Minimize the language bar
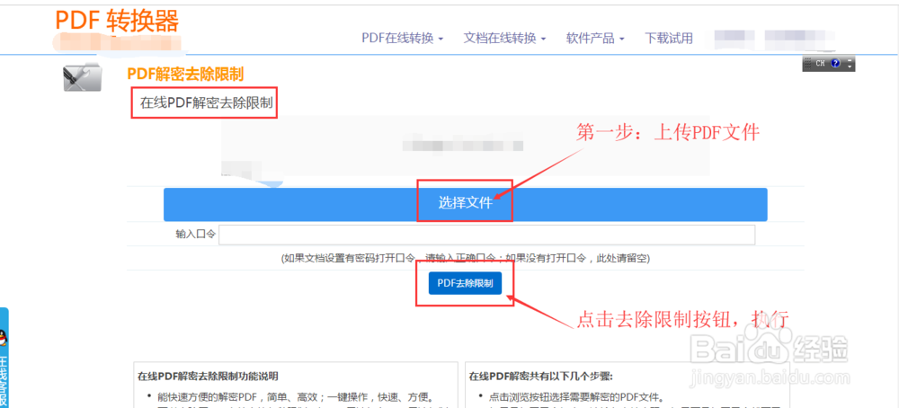The width and height of the screenshot is (899, 408). click(x=850, y=61)
